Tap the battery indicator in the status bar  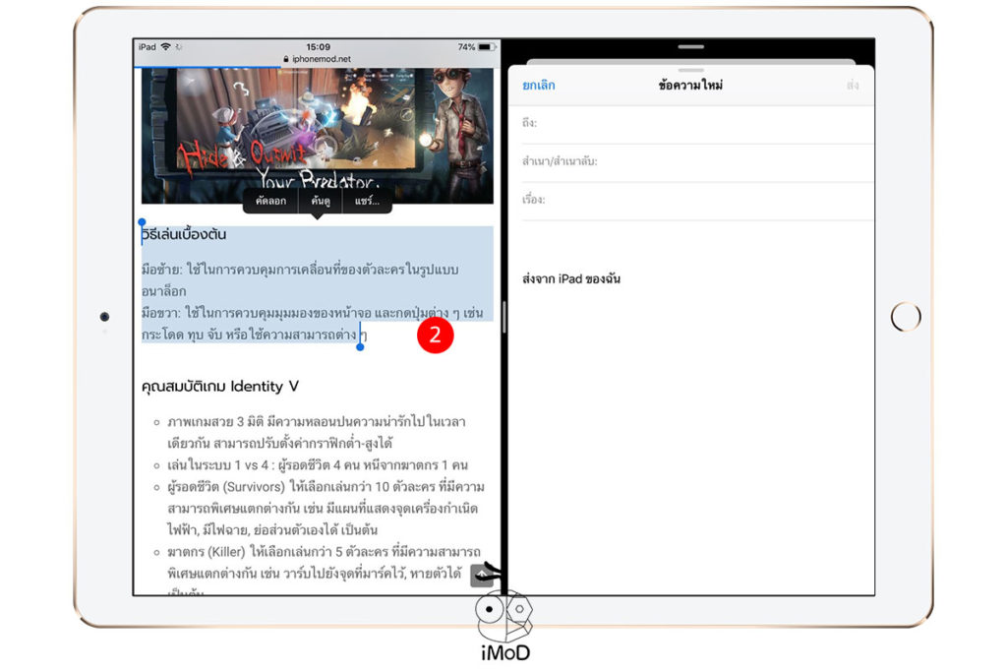coord(484,45)
